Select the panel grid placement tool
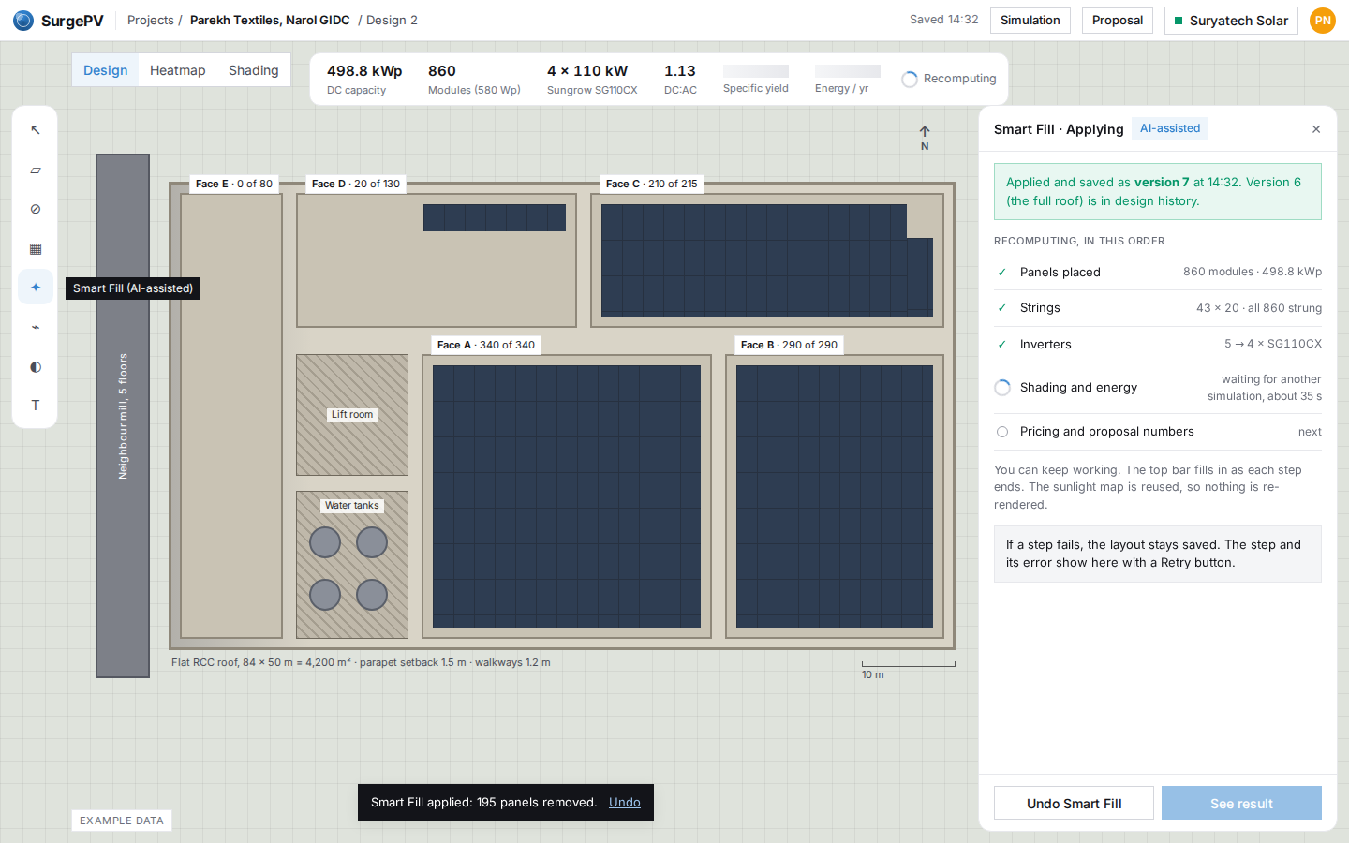The height and width of the screenshot is (843, 1349). pos(36,248)
